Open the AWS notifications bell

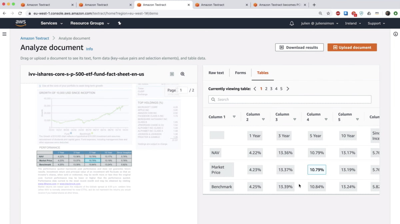pos(292,23)
